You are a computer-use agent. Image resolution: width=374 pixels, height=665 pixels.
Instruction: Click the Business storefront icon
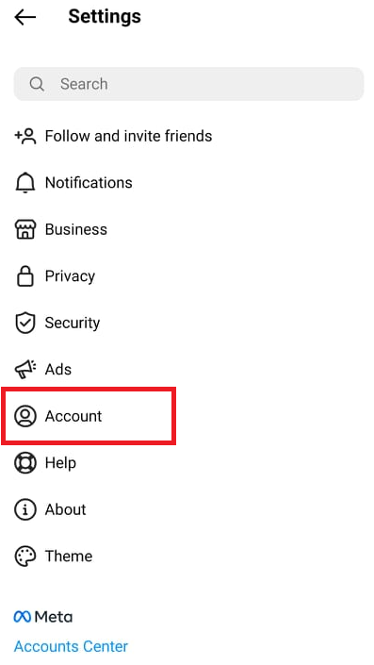pyautogui.click(x=25, y=229)
